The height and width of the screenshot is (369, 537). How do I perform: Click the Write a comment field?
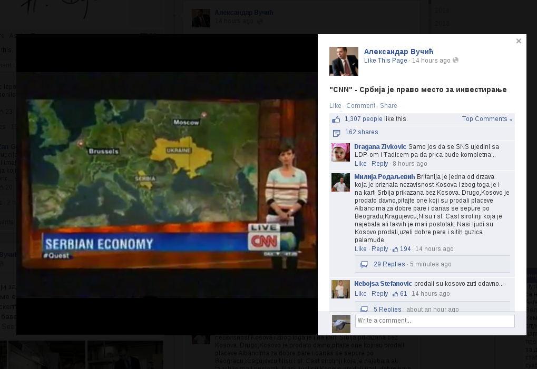coord(435,321)
